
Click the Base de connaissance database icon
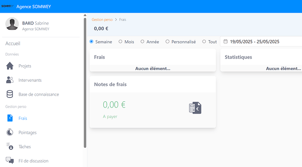(10, 94)
